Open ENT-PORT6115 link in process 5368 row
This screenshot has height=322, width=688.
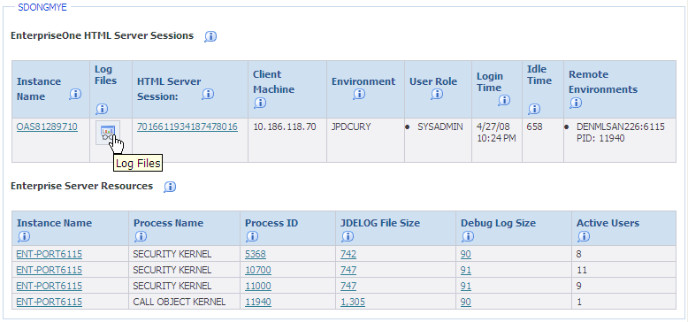coord(50,255)
